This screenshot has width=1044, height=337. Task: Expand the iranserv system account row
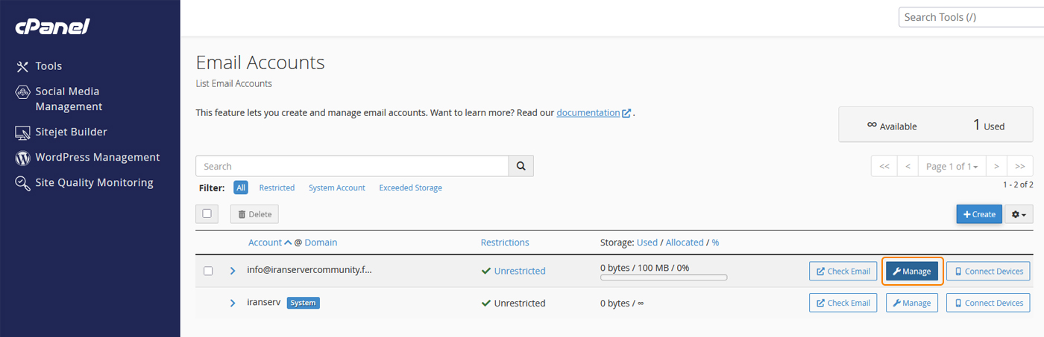(233, 303)
